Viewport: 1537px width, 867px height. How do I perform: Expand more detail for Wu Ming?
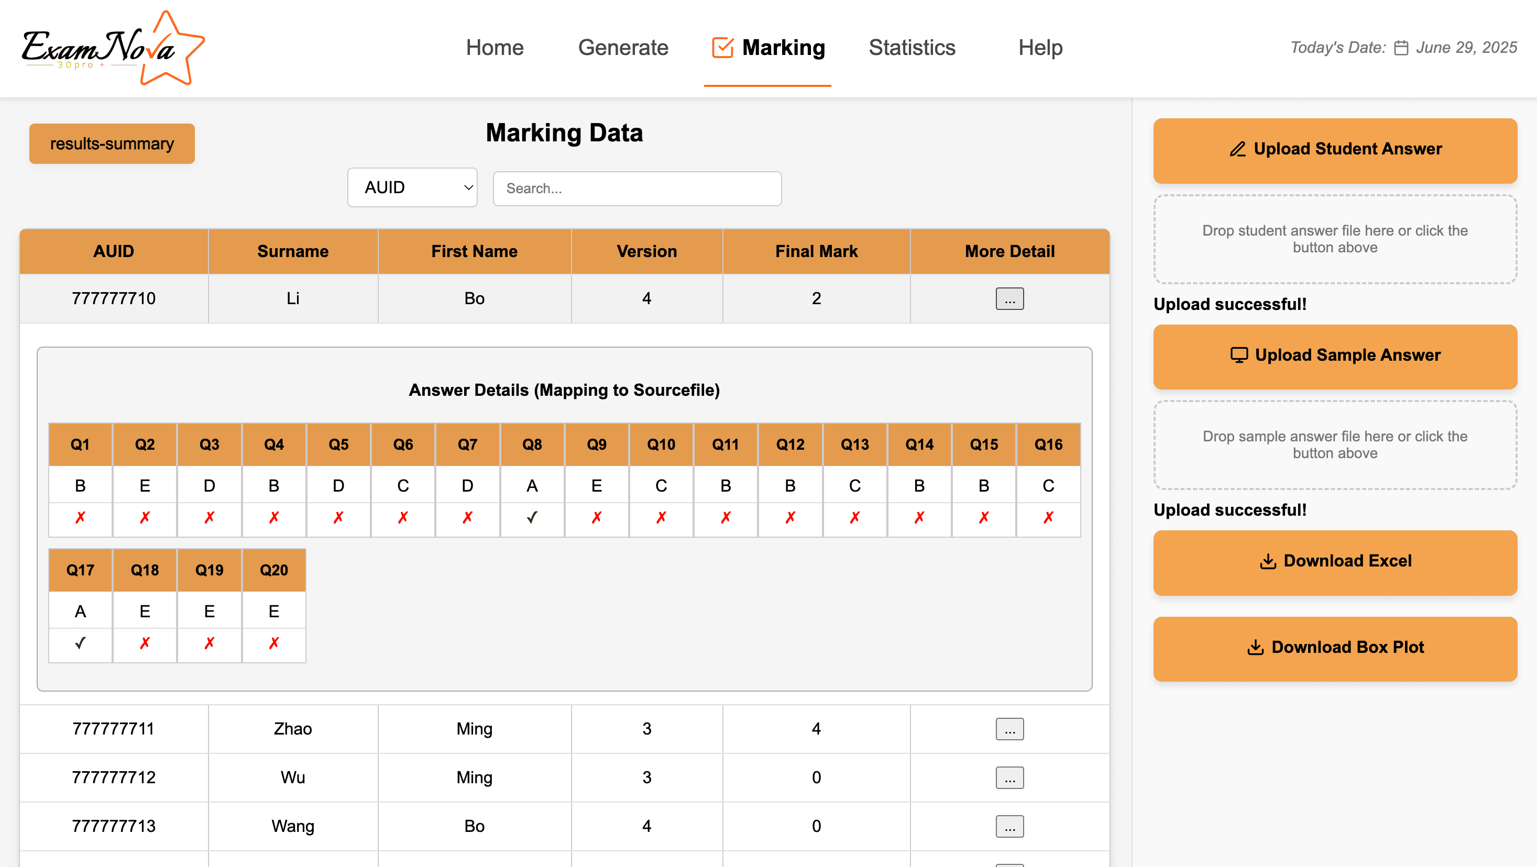pos(1009,777)
